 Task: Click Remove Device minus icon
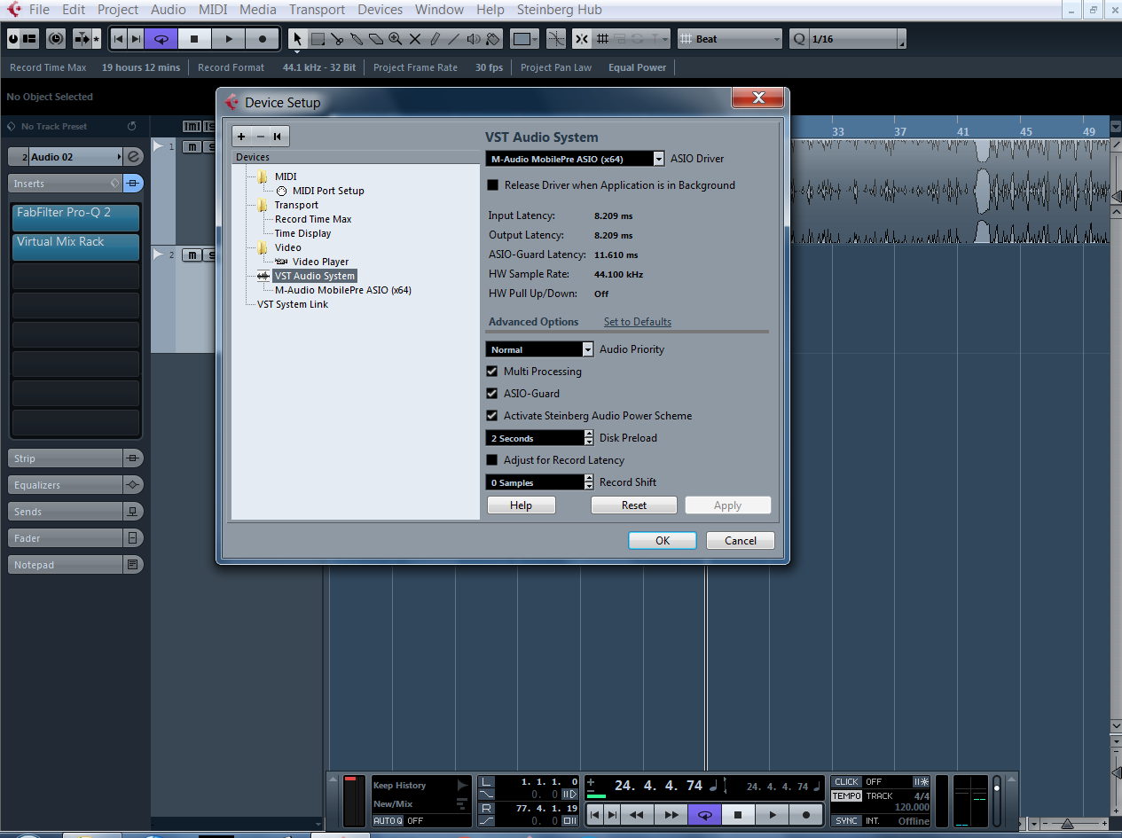[260, 137]
